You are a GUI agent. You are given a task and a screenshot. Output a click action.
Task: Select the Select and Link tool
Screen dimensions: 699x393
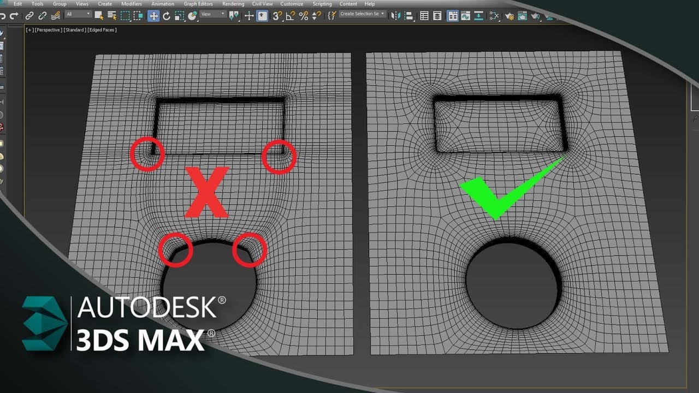pos(29,16)
